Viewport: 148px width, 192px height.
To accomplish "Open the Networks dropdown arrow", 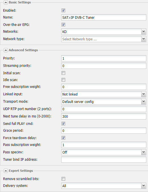I will coord(144,32).
